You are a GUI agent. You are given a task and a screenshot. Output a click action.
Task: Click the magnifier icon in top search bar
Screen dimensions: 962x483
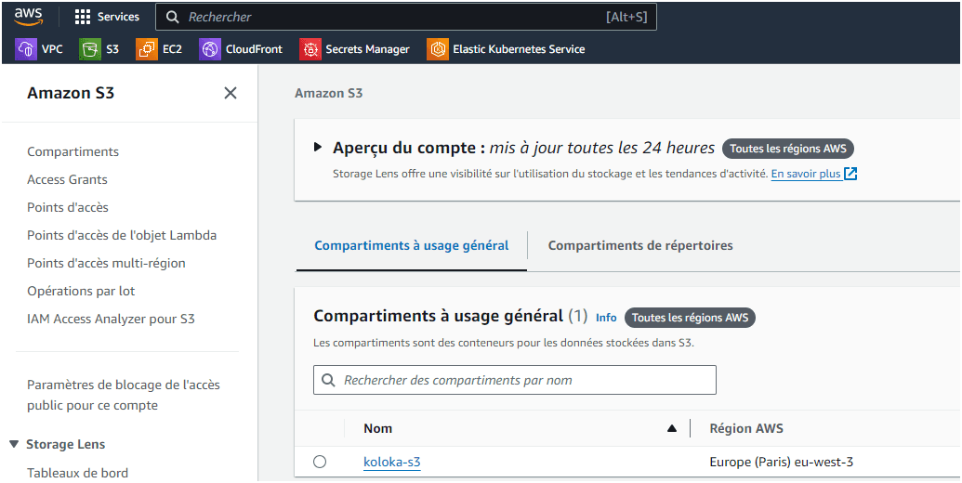(x=173, y=17)
